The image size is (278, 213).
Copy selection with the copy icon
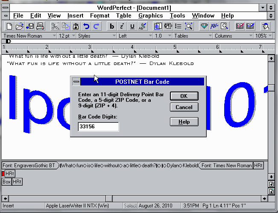[65, 27]
